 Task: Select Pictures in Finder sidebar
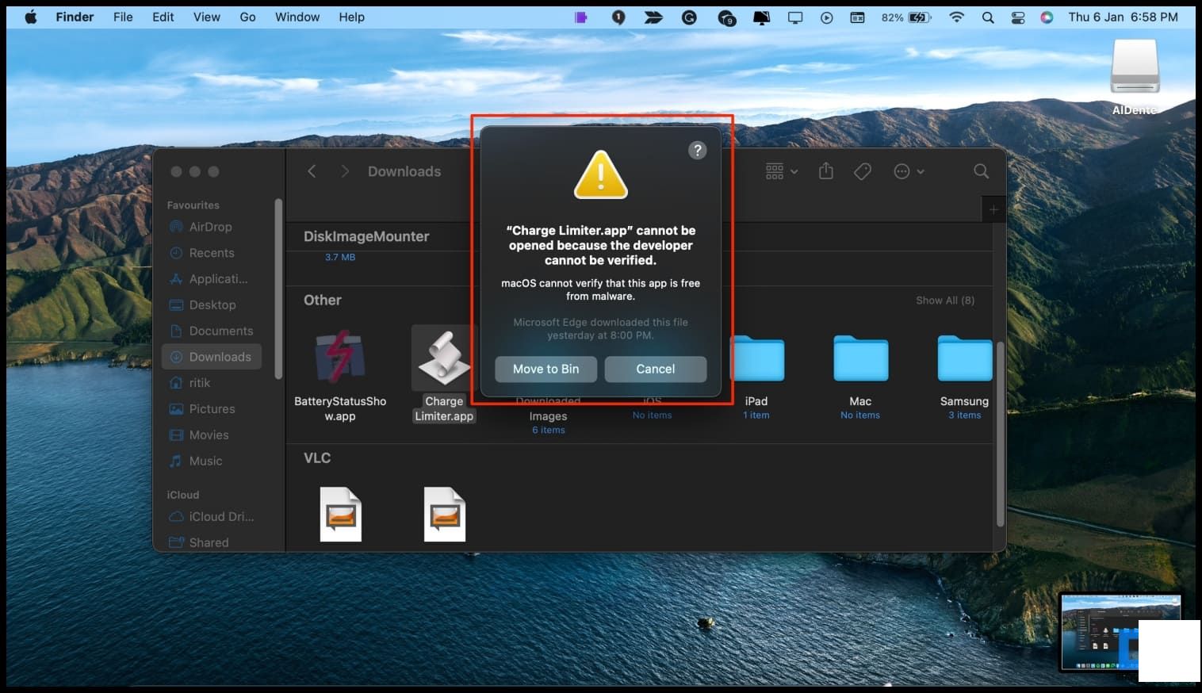tap(211, 409)
